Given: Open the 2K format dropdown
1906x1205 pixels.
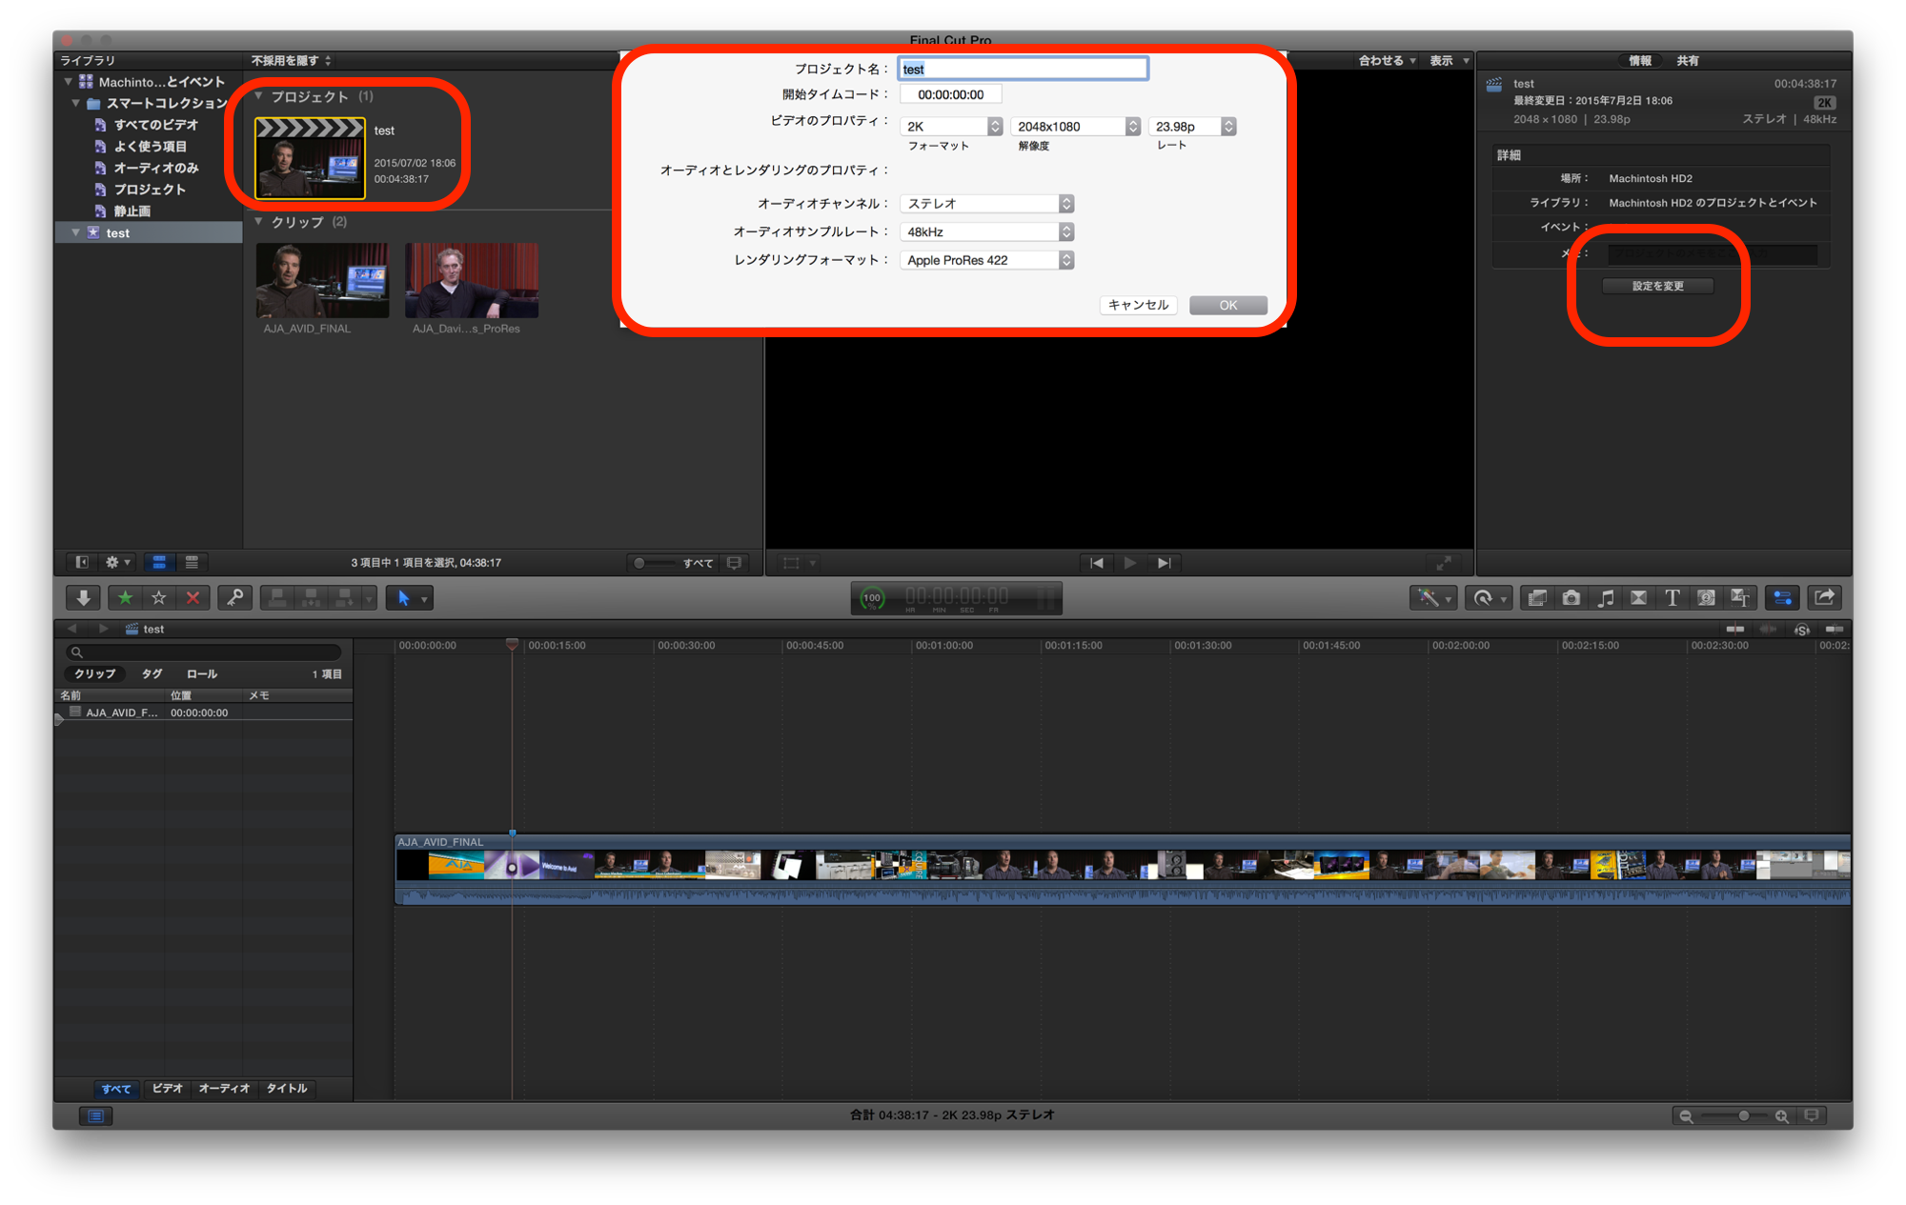Looking at the screenshot, I should pyautogui.click(x=951, y=127).
